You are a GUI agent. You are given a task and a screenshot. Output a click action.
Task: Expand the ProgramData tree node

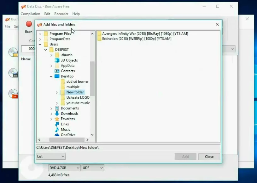pyautogui.click(x=40, y=39)
